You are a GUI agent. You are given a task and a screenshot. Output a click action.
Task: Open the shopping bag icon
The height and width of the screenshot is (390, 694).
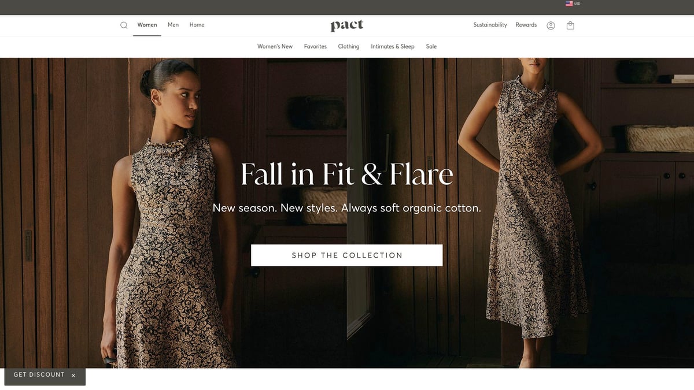[x=570, y=25]
